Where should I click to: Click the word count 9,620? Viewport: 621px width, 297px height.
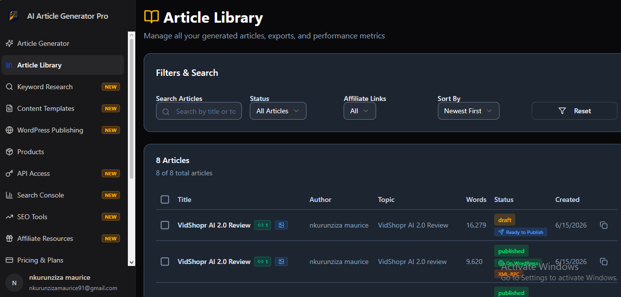(x=474, y=262)
